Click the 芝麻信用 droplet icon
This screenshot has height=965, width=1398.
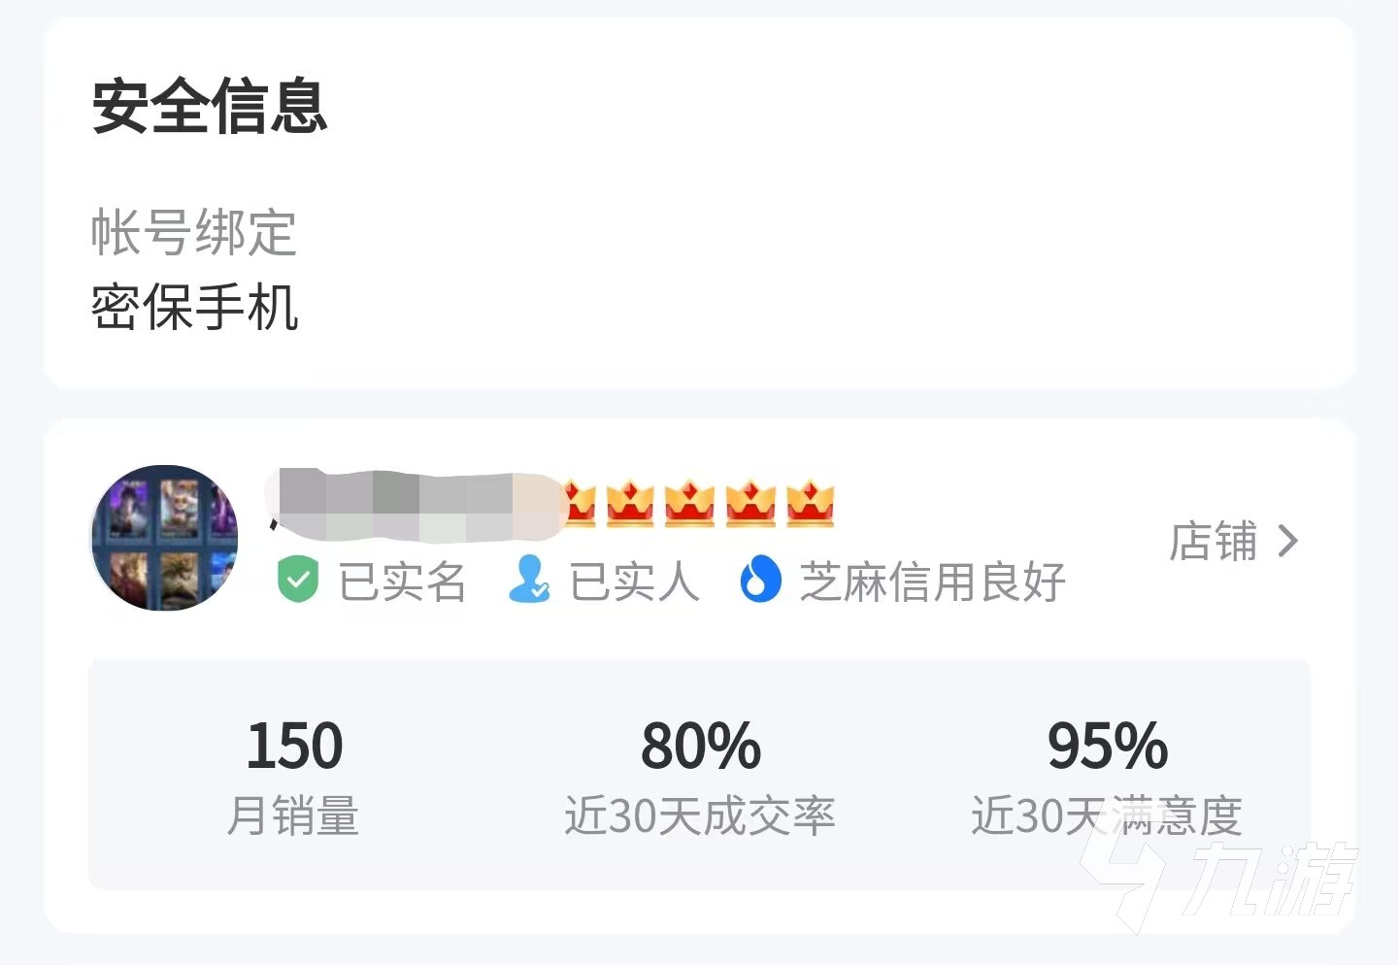761,580
